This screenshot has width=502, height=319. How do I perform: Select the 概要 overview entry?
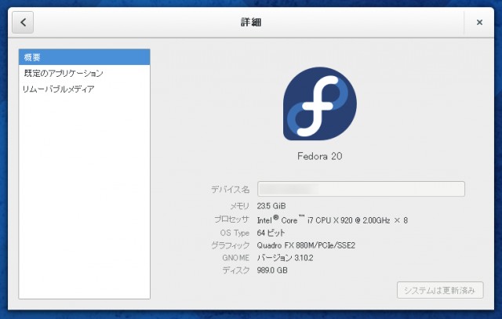coord(84,57)
